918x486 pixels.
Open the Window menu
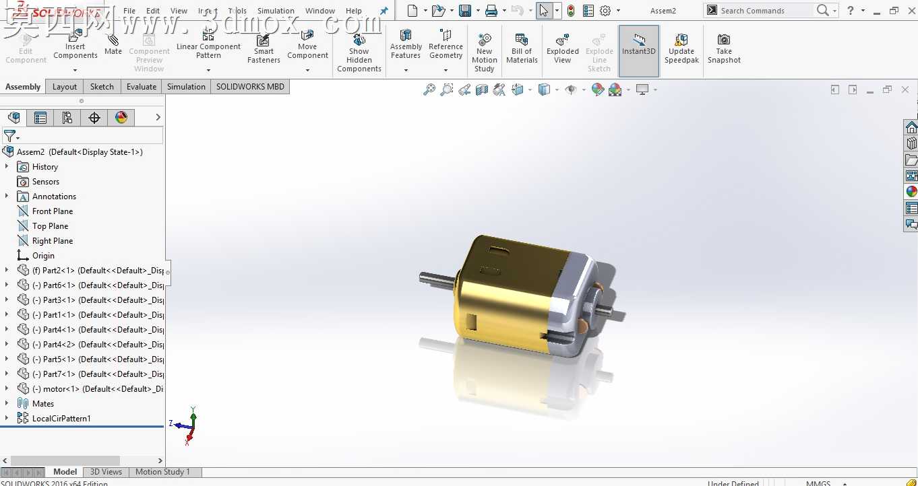click(320, 11)
